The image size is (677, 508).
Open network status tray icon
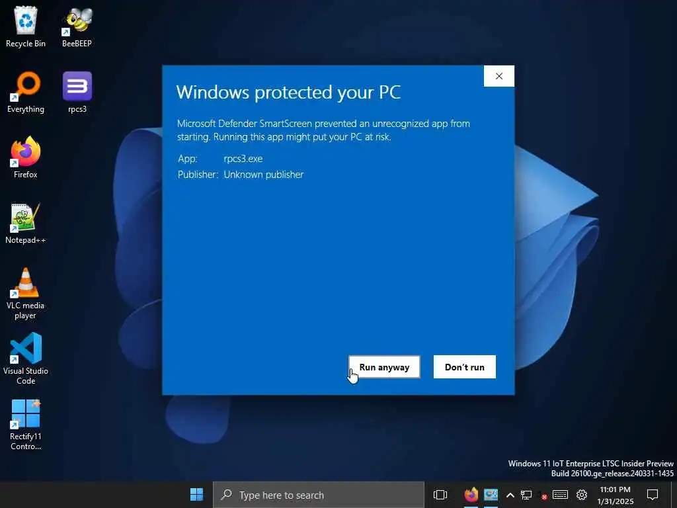[526, 495]
